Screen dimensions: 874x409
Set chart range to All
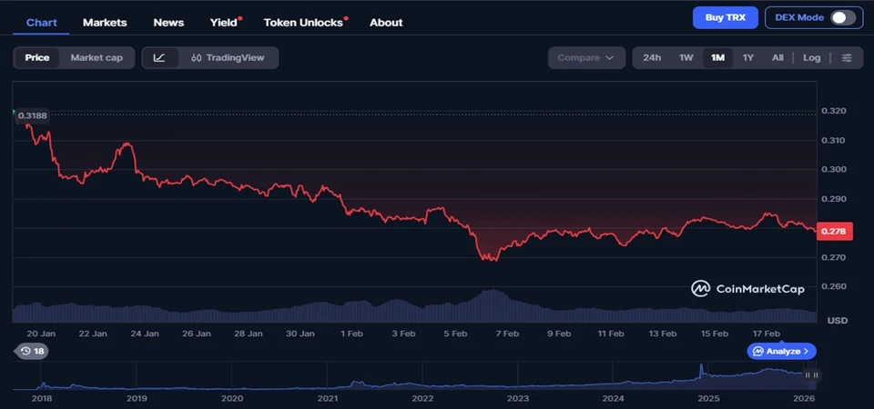pos(777,58)
